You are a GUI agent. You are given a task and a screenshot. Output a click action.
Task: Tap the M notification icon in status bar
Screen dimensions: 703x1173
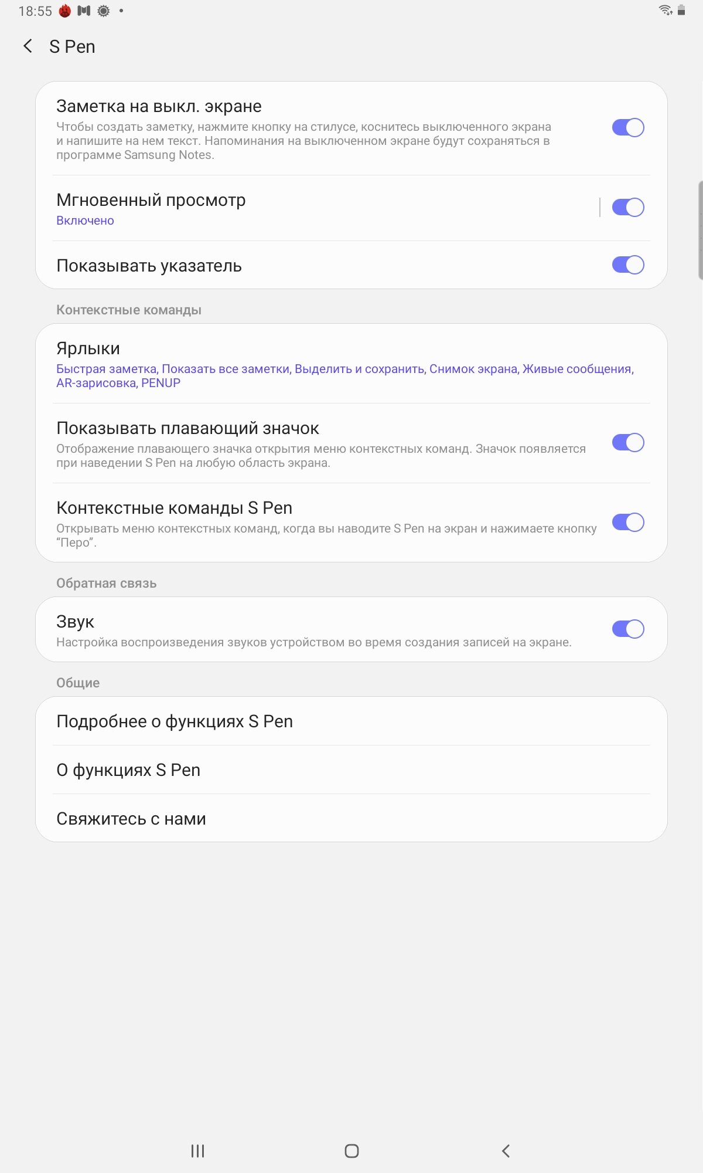[x=84, y=11]
